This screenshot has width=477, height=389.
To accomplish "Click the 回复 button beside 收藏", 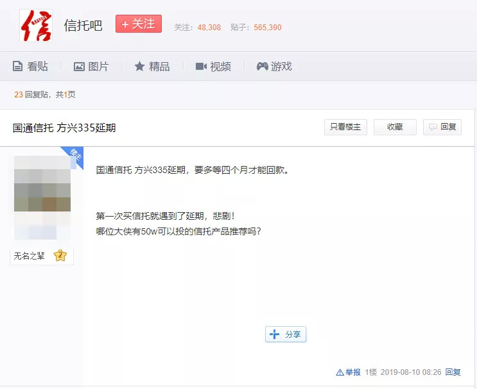I will tap(442, 127).
